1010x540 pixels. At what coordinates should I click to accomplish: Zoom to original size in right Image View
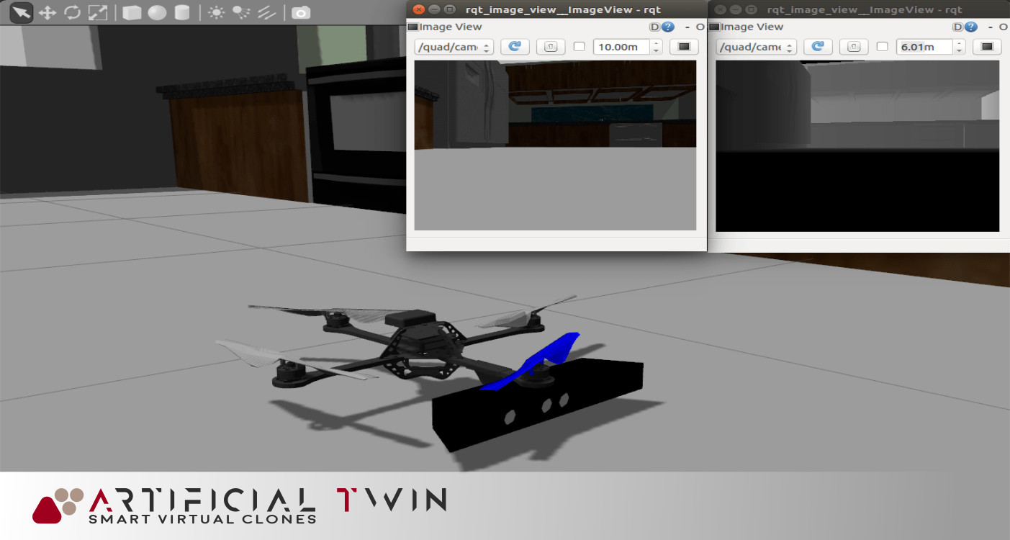point(854,47)
